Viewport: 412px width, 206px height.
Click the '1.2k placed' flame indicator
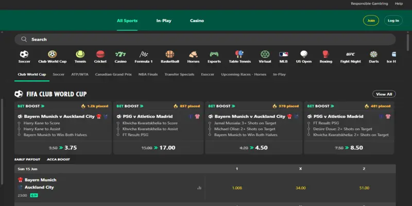95,106
